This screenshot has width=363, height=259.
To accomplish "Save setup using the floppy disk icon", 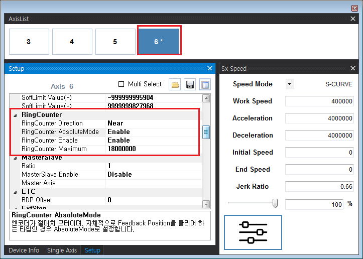I will point(190,84).
